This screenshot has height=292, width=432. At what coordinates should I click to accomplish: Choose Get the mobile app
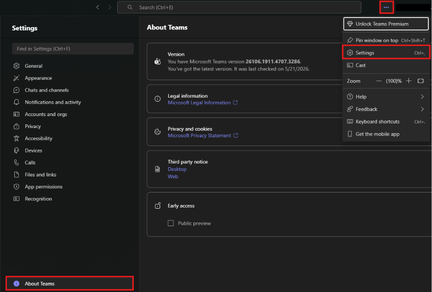coord(386,134)
